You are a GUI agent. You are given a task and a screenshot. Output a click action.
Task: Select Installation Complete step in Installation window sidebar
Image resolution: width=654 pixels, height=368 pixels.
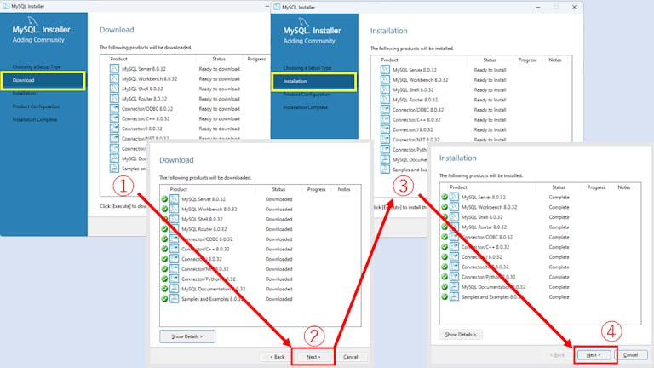(306, 107)
